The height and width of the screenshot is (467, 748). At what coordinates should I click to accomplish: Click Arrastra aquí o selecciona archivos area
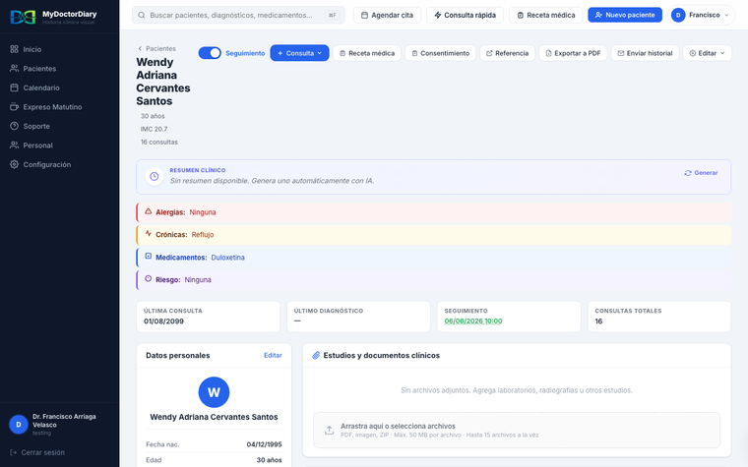517,431
